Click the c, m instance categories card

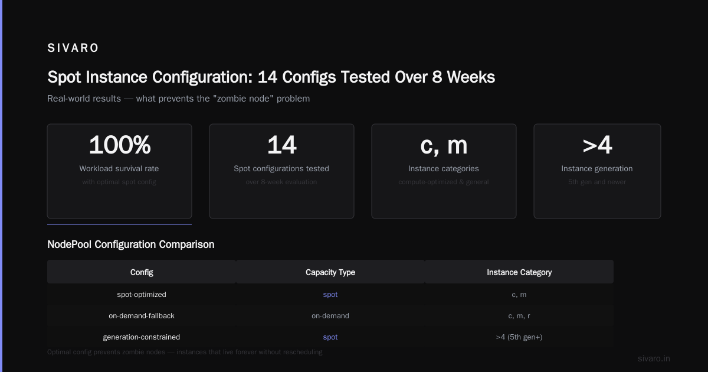coord(444,171)
